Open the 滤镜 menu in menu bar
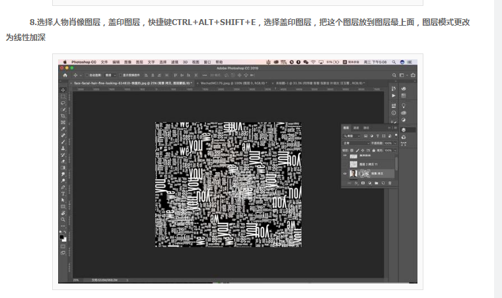502x298 pixels. [174, 62]
